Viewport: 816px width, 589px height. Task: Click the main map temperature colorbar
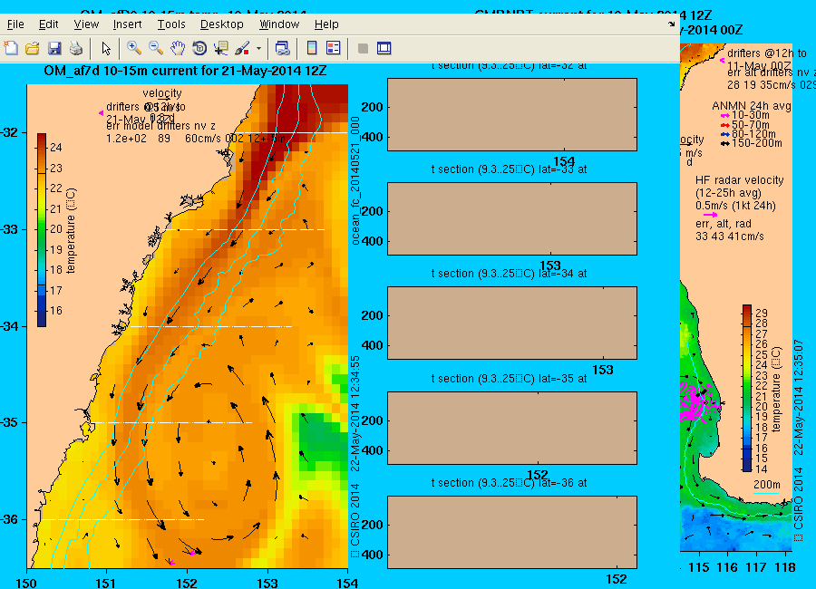tap(42, 230)
